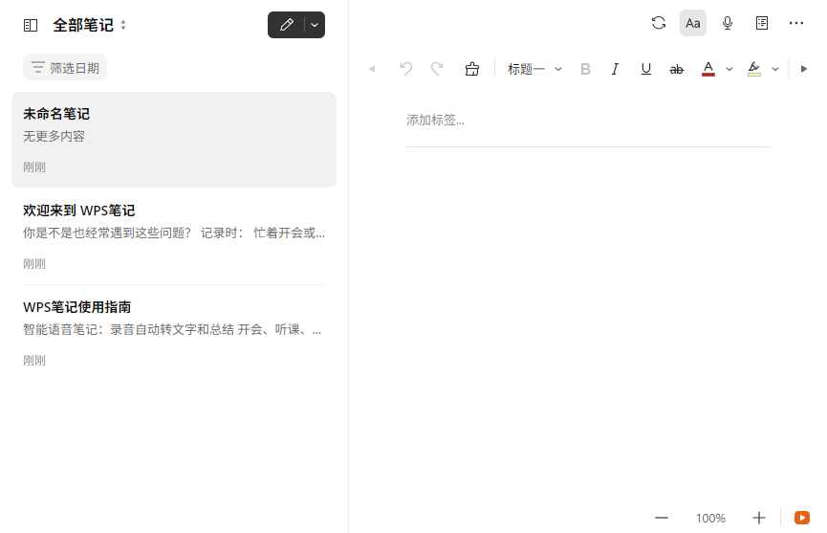This screenshot has width=827, height=533.
Task: Open the 欢迎来到 WPS笔记 note
Action: (x=174, y=236)
